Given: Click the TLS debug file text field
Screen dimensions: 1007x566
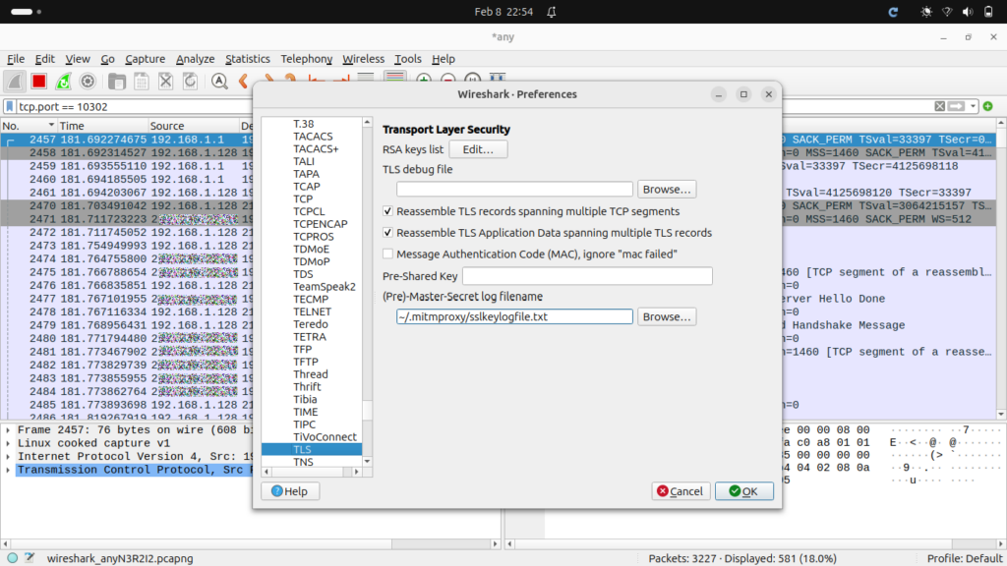Looking at the screenshot, I should coord(514,190).
